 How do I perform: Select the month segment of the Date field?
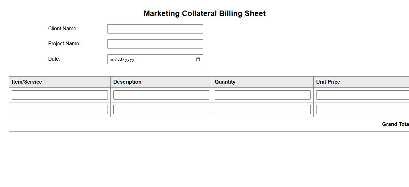(x=112, y=59)
